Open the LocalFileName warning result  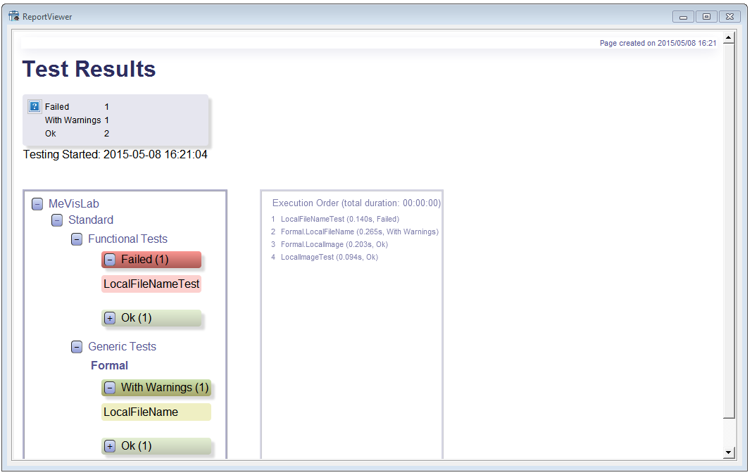pos(141,412)
